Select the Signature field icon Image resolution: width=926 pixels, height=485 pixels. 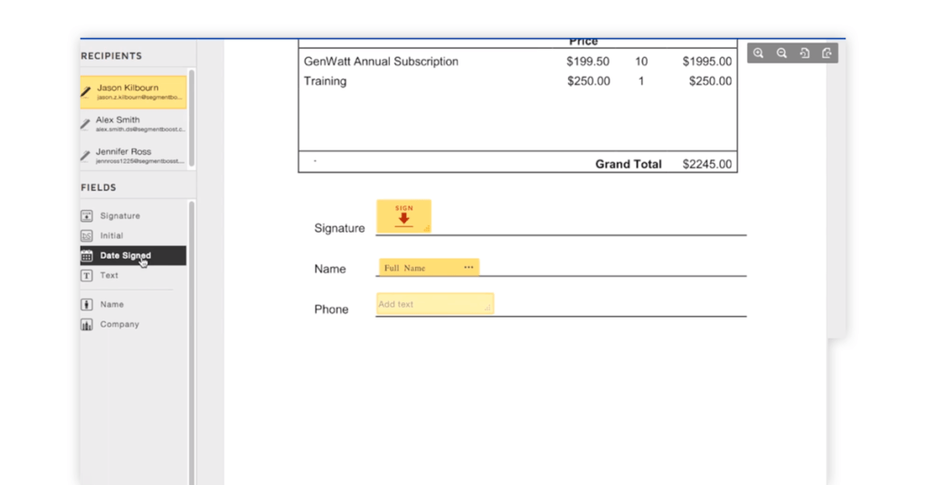[87, 215]
